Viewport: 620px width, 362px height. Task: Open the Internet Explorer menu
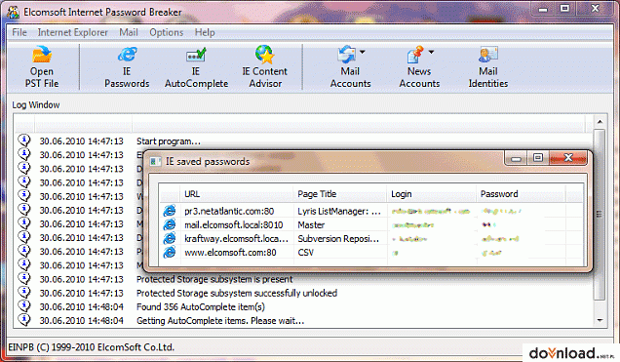(73, 32)
